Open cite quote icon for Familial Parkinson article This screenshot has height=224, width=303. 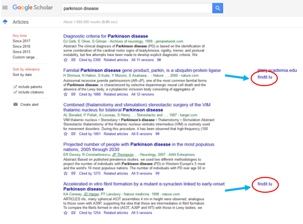(x=73, y=94)
